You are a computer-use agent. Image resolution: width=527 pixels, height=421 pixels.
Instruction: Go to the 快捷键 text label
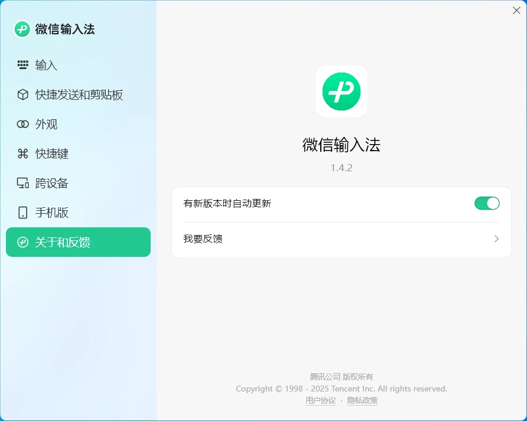point(52,154)
